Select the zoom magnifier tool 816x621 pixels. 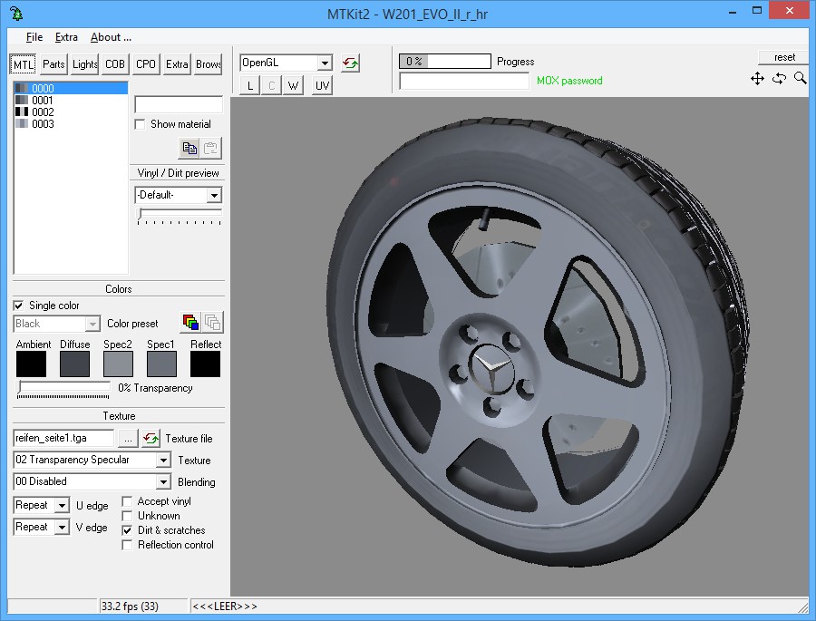(800, 79)
